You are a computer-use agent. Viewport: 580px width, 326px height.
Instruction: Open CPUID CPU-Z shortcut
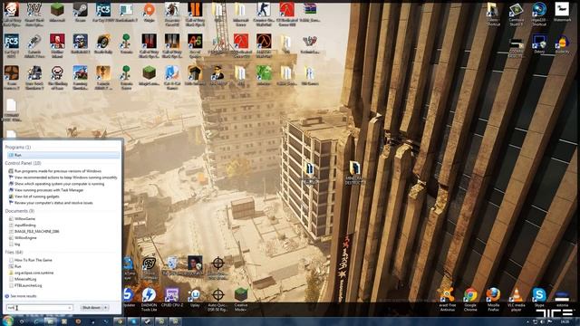(172, 298)
